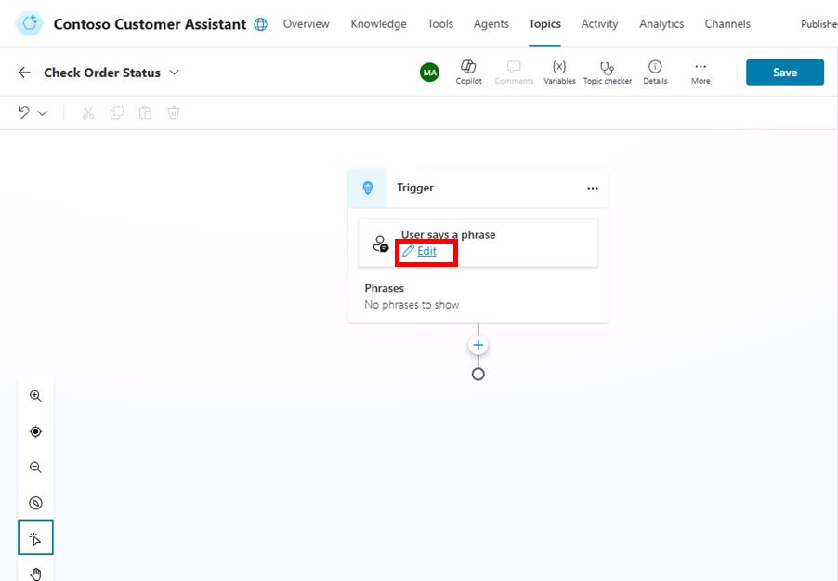
Task: Go back using the left arrow
Action: (x=24, y=73)
